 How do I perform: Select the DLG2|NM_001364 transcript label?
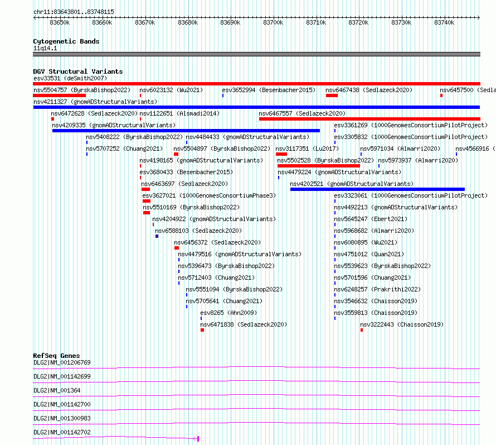pos(57,390)
